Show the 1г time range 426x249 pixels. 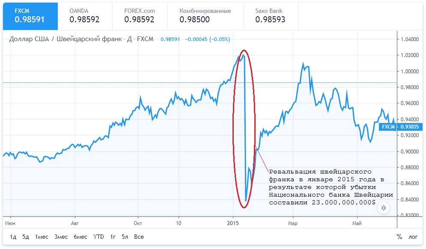(113, 237)
